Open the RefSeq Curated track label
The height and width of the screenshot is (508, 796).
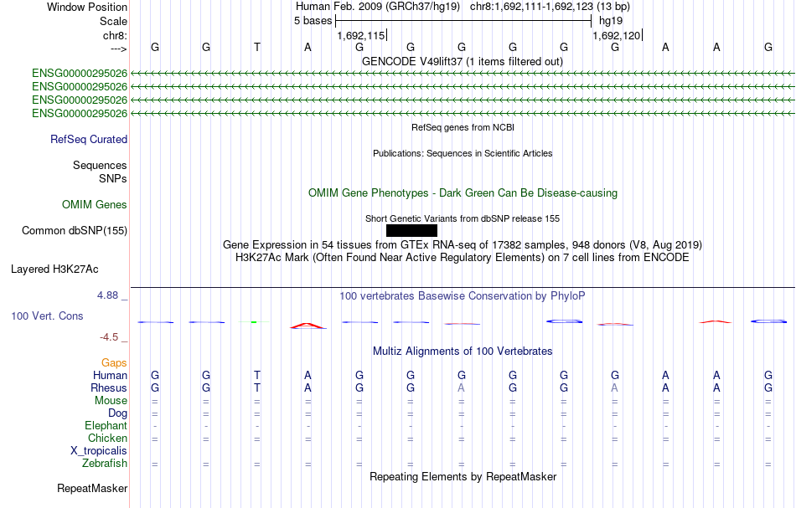(x=89, y=140)
